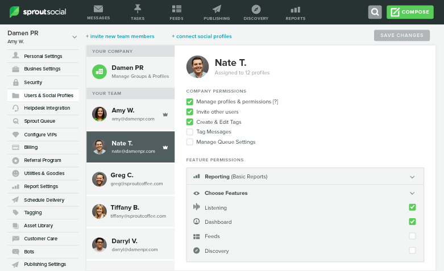Click the Listening waveform icon

[196, 207]
